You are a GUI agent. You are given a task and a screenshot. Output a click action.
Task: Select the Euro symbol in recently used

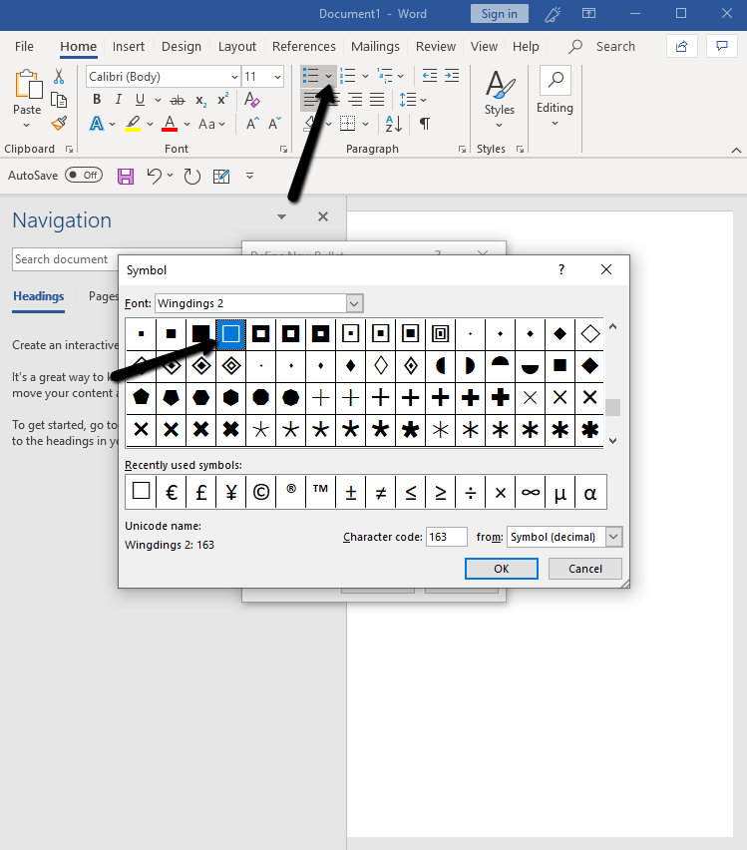point(172,492)
